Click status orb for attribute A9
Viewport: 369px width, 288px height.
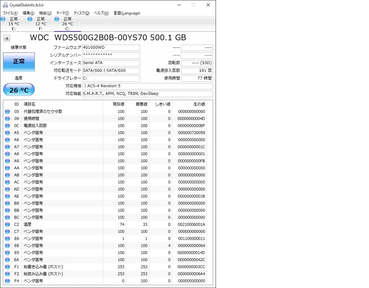point(8,161)
